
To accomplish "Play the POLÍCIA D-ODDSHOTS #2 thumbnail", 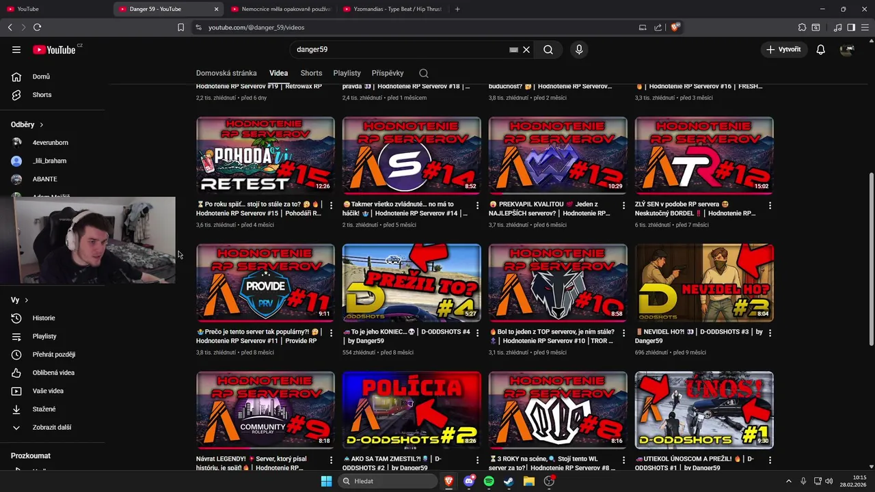I will tap(412, 410).
